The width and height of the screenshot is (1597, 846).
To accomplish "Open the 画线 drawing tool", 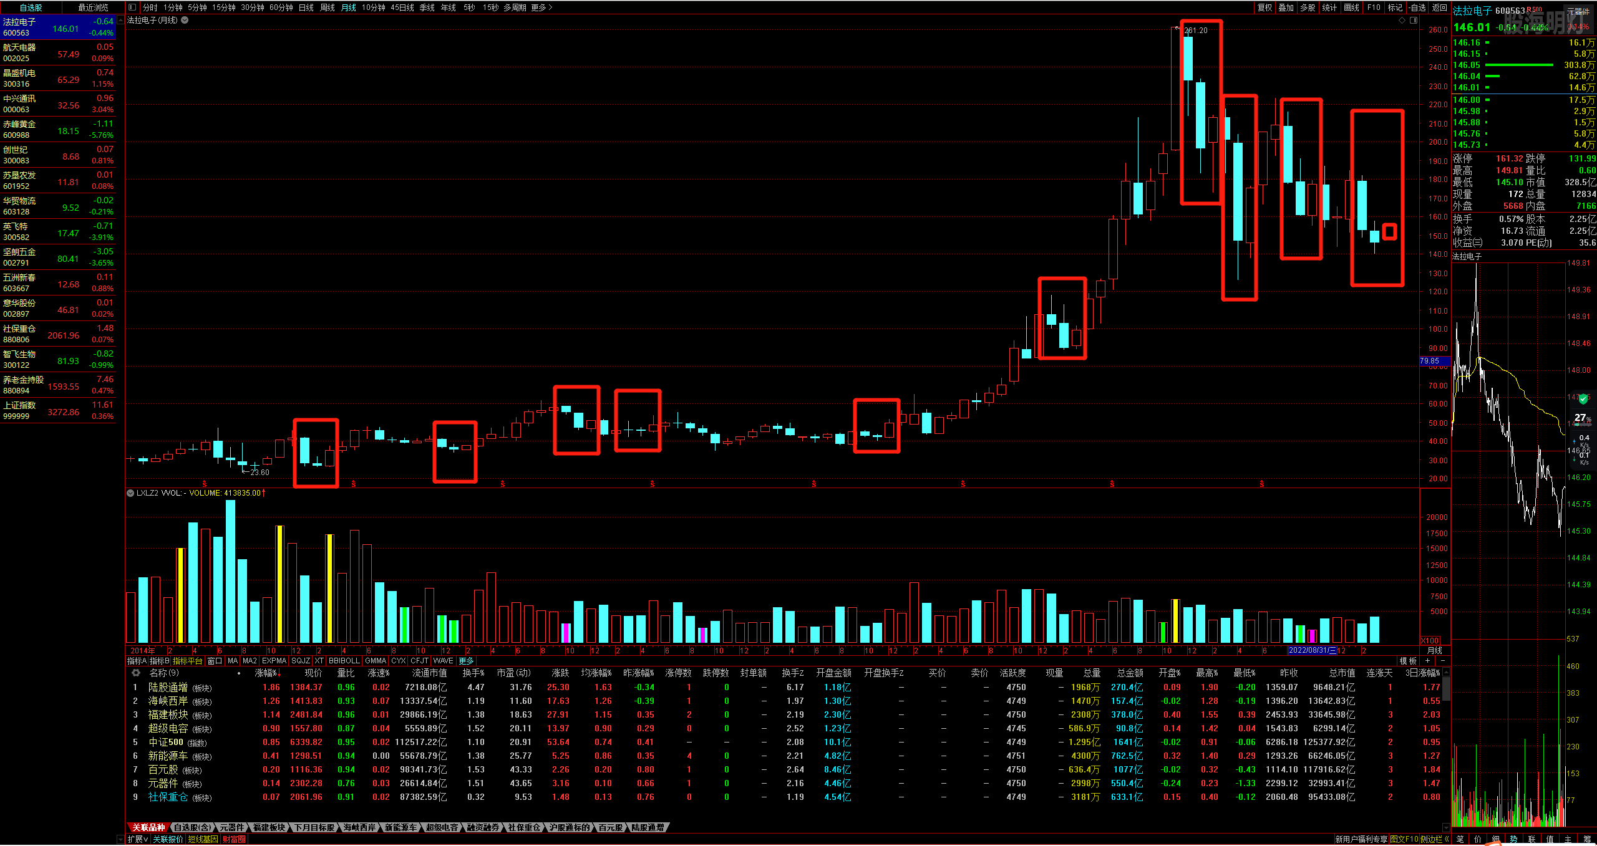I will pos(1351,7).
